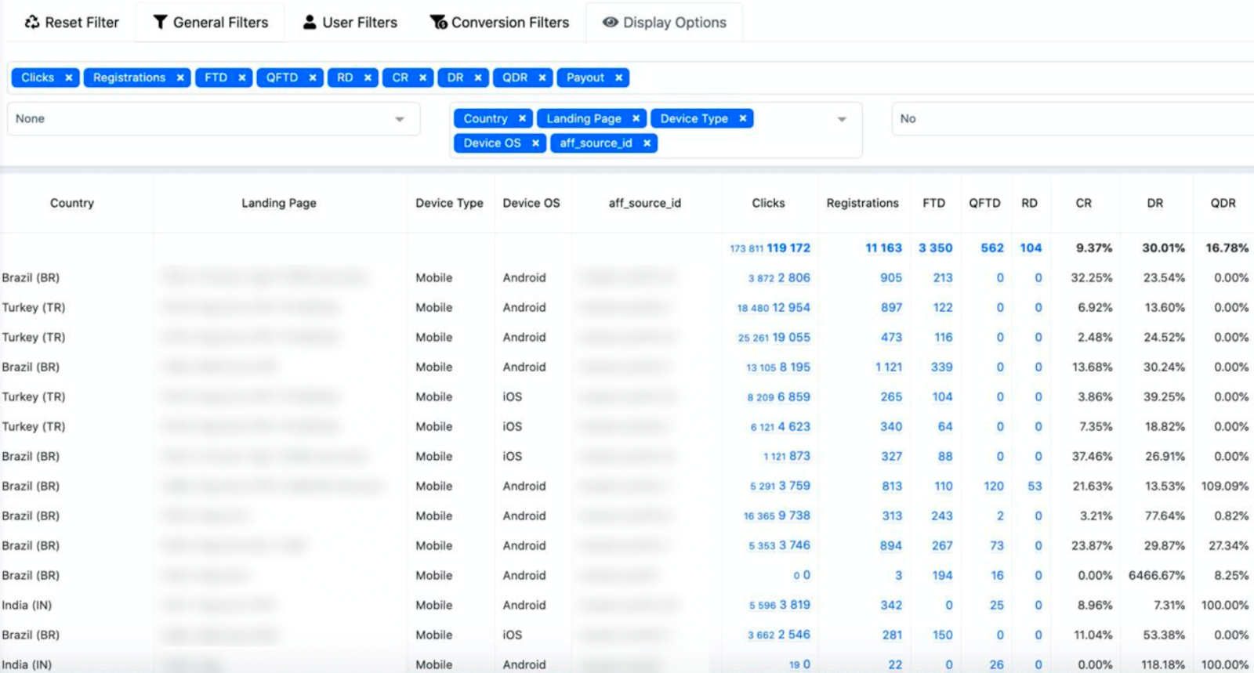This screenshot has width=1254, height=673.
Task: Sort by FTD column header
Action: click(x=933, y=203)
